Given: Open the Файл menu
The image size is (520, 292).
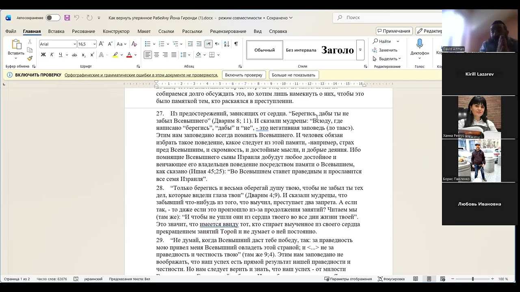Looking at the screenshot, I should point(11,31).
